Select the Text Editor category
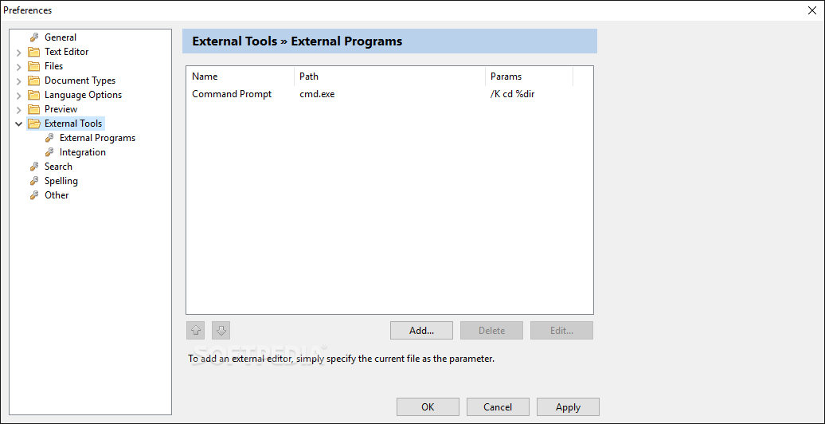Viewport: 825px width, 424px height. (67, 52)
